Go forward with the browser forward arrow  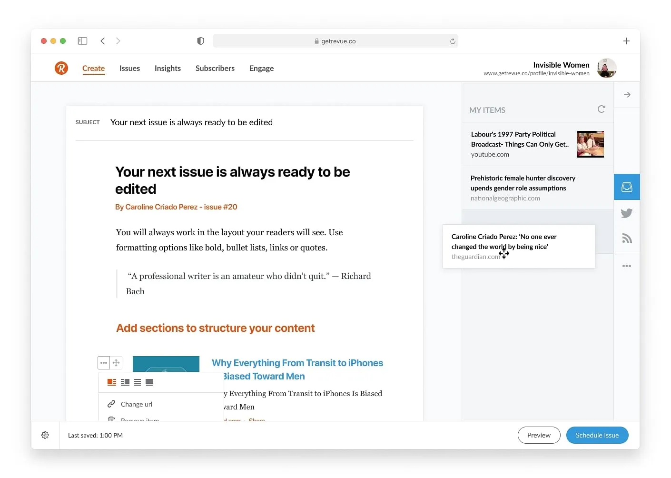118,41
